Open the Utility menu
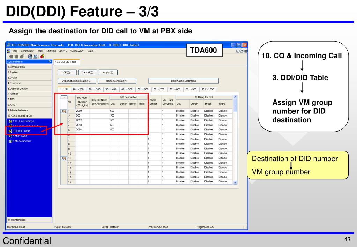This screenshot has width=357, height=247. [x=51, y=51]
